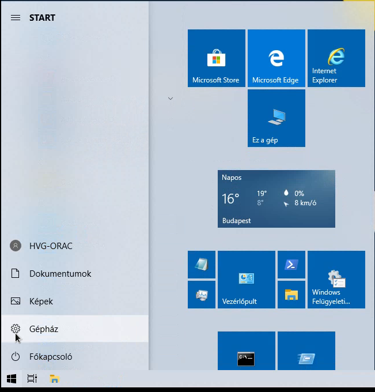The image size is (375, 392).
Task: Open Dokumentumok from the Start sidebar
Action: tap(75, 273)
